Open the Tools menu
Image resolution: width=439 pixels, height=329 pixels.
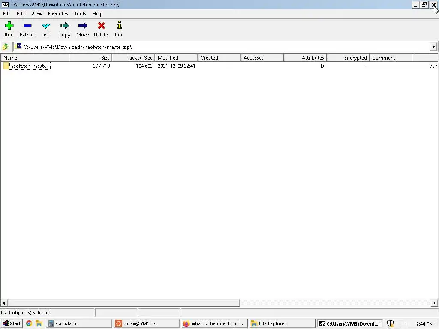80,14
